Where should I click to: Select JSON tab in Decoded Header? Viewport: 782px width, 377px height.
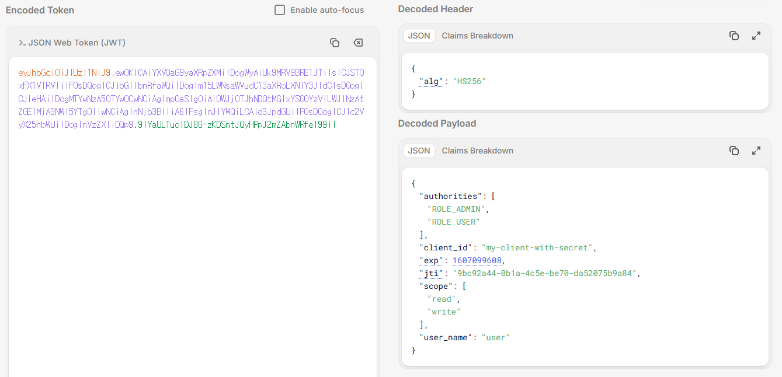coord(419,36)
